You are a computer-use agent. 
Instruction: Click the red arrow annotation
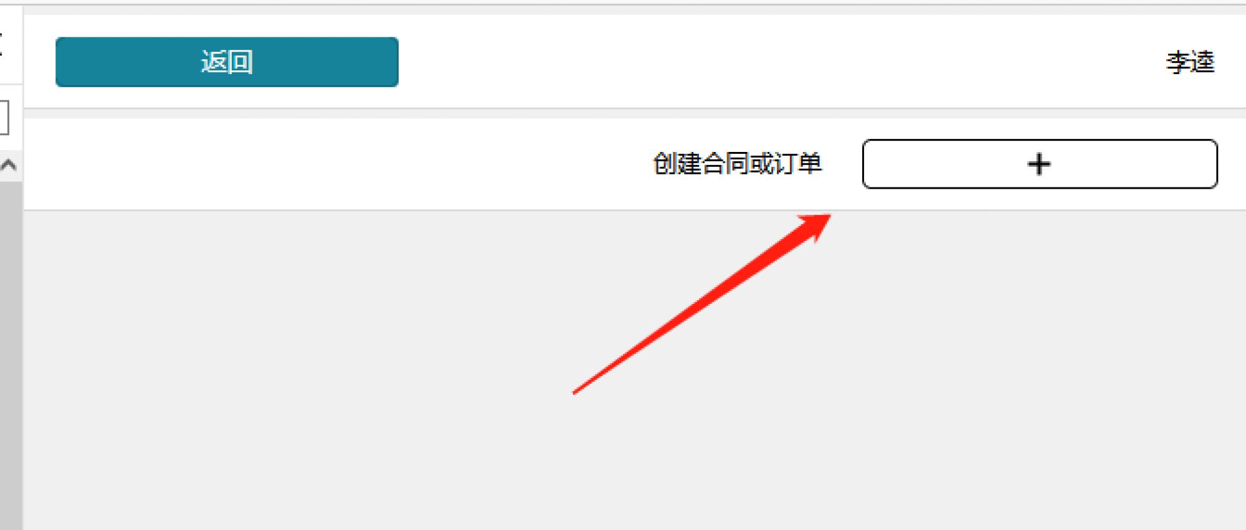(701, 304)
